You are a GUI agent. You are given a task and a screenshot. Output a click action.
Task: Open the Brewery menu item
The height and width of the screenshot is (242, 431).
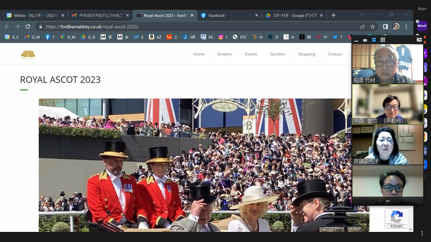click(225, 54)
